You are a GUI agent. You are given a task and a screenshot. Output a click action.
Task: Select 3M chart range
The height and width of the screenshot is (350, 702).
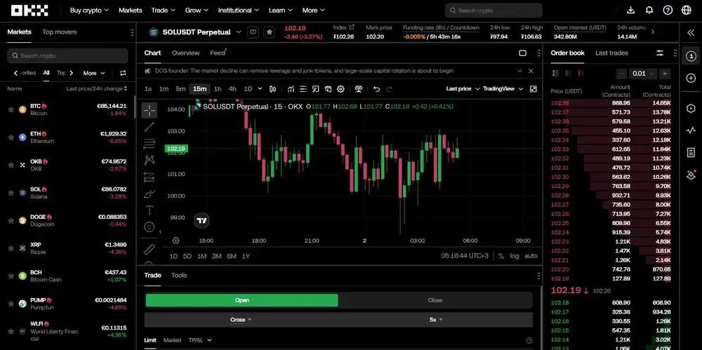point(217,257)
